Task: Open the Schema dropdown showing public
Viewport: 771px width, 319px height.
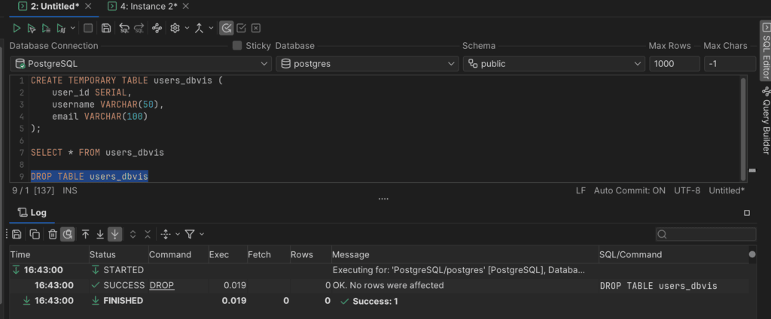Action: click(x=553, y=64)
